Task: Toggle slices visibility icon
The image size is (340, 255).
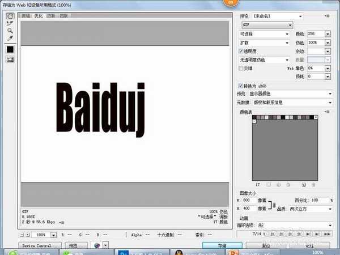Action: 10,59
